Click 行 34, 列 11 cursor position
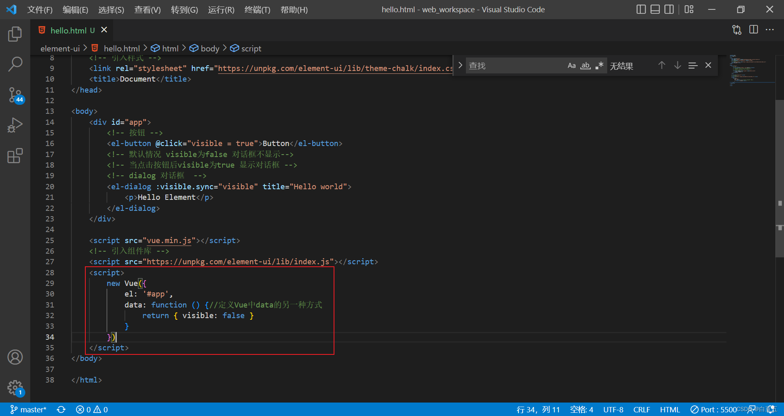This screenshot has width=784, height=416. pos(538,409)
